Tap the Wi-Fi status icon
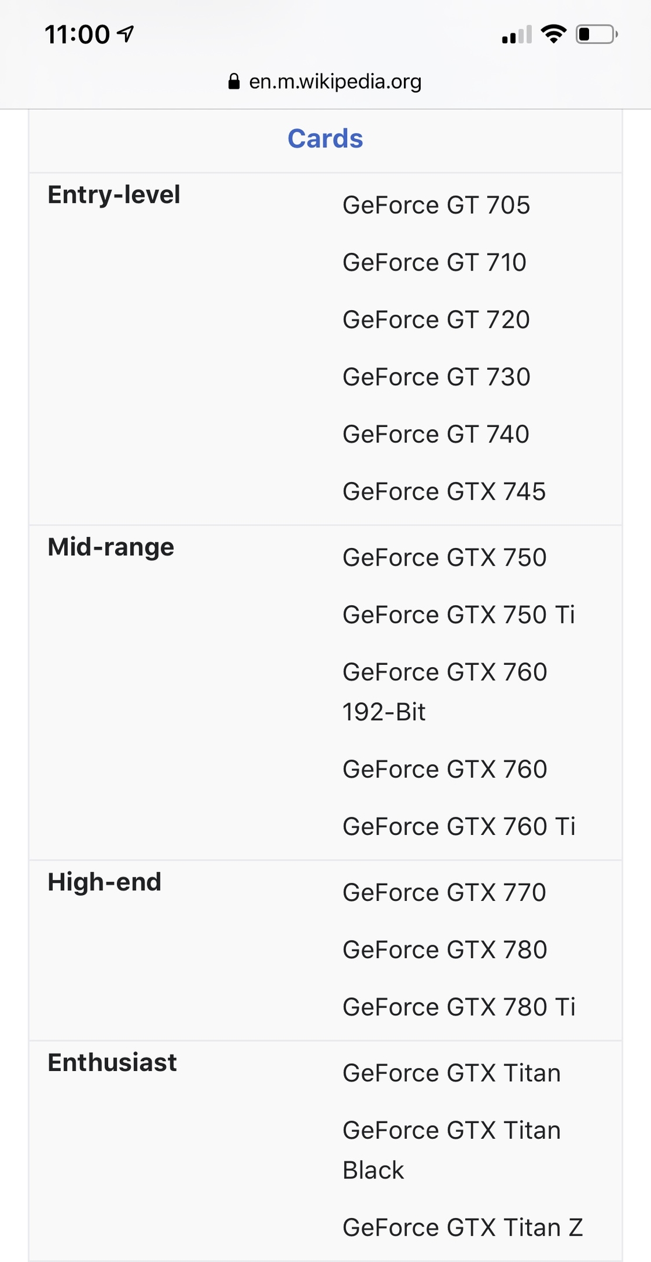Screen dimensions: 651x1262 click(553, 34)
